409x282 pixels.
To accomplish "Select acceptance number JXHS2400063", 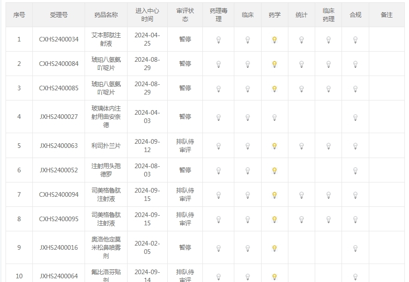I will point(59,146).
